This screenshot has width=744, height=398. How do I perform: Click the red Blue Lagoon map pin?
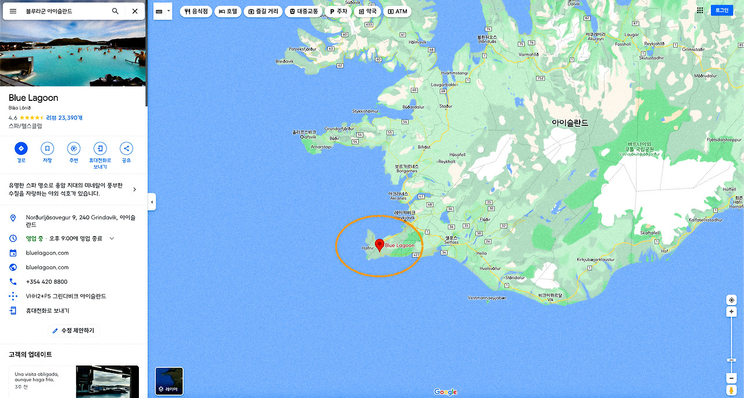pos(380,245)
